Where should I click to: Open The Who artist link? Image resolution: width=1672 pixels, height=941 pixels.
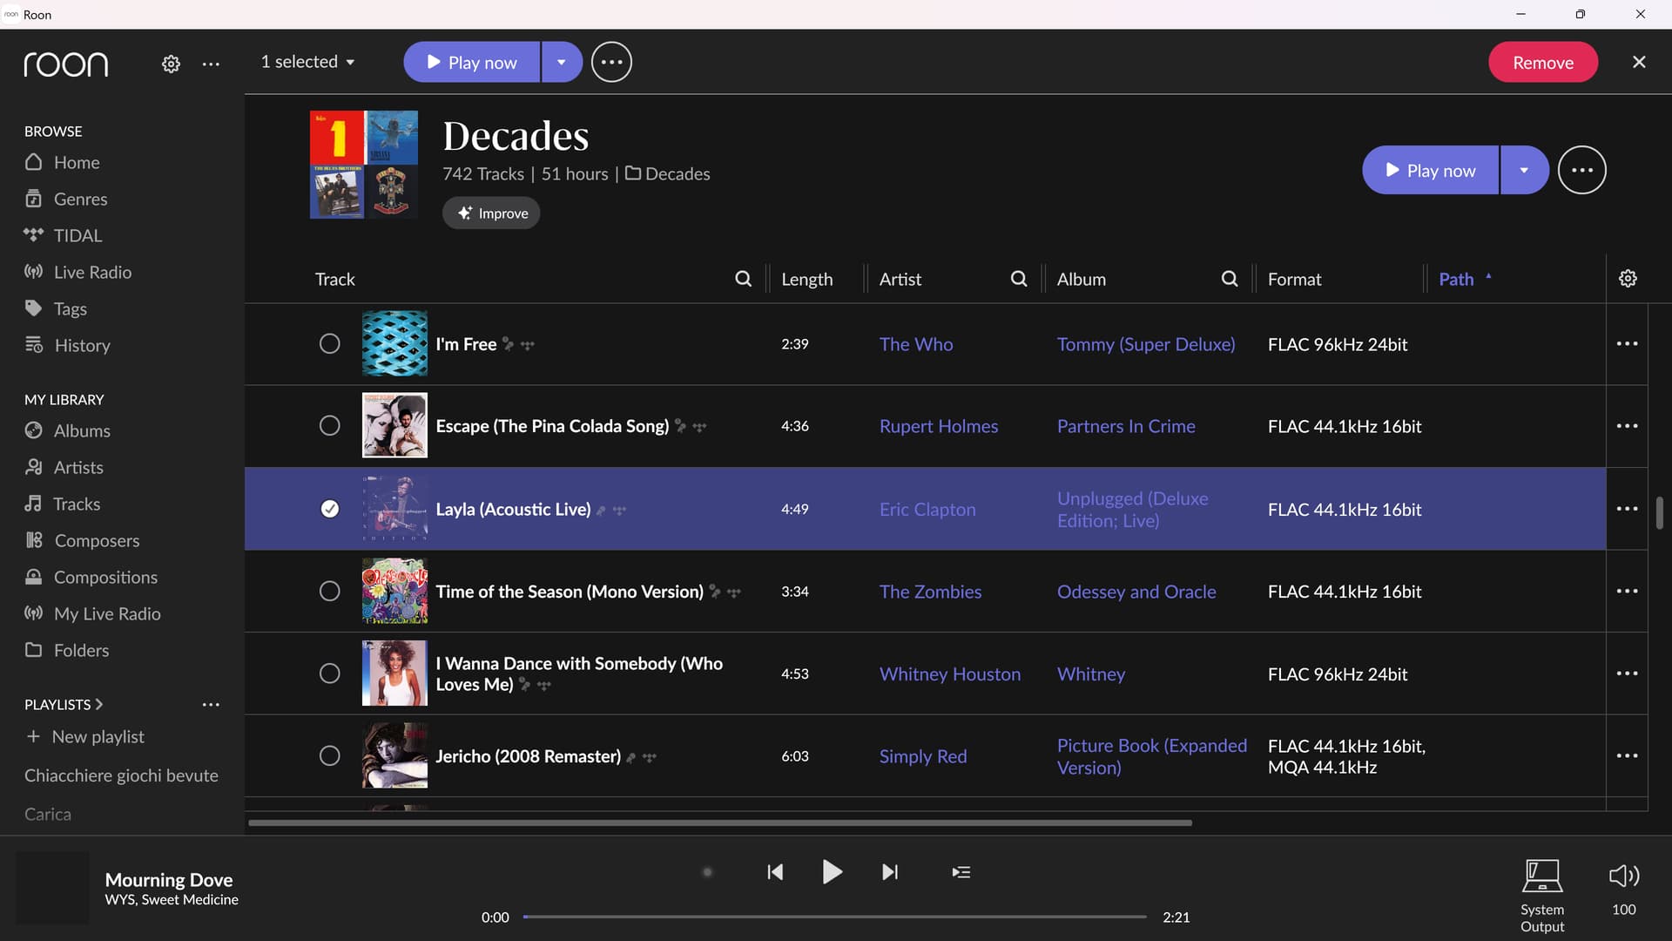(x=916, y=344)
